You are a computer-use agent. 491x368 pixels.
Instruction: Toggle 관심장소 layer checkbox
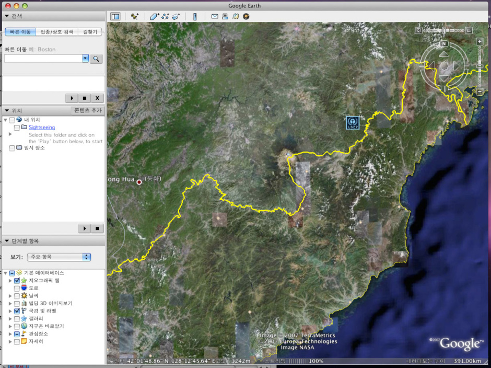(17, 334)
